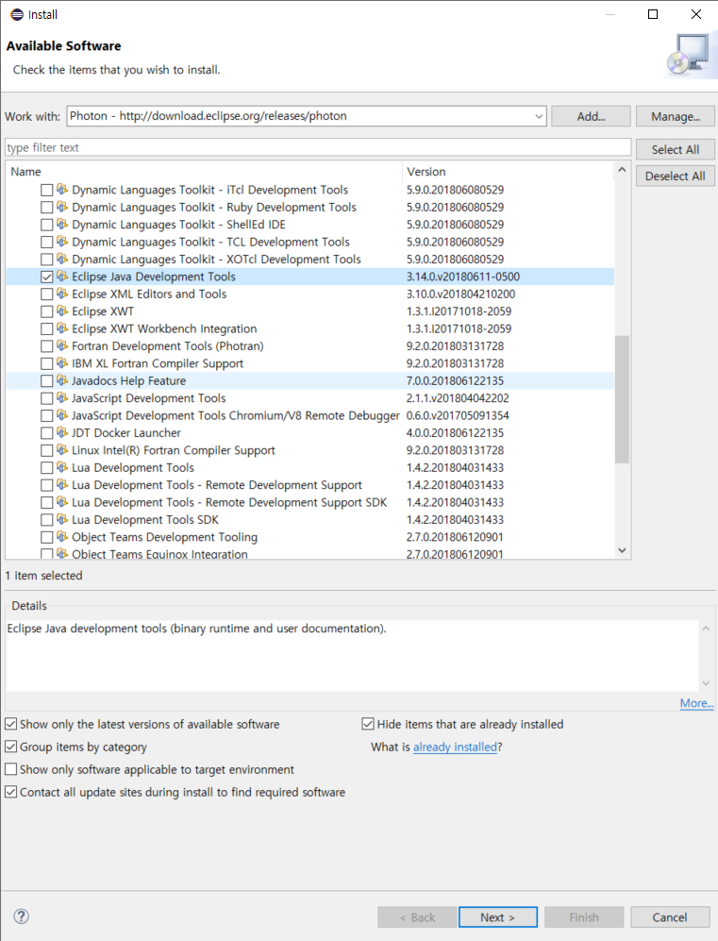718x941 pixels.
Task: Click the feature icon next to Eclipse XWT Workbench Integration
Action: 62,328
